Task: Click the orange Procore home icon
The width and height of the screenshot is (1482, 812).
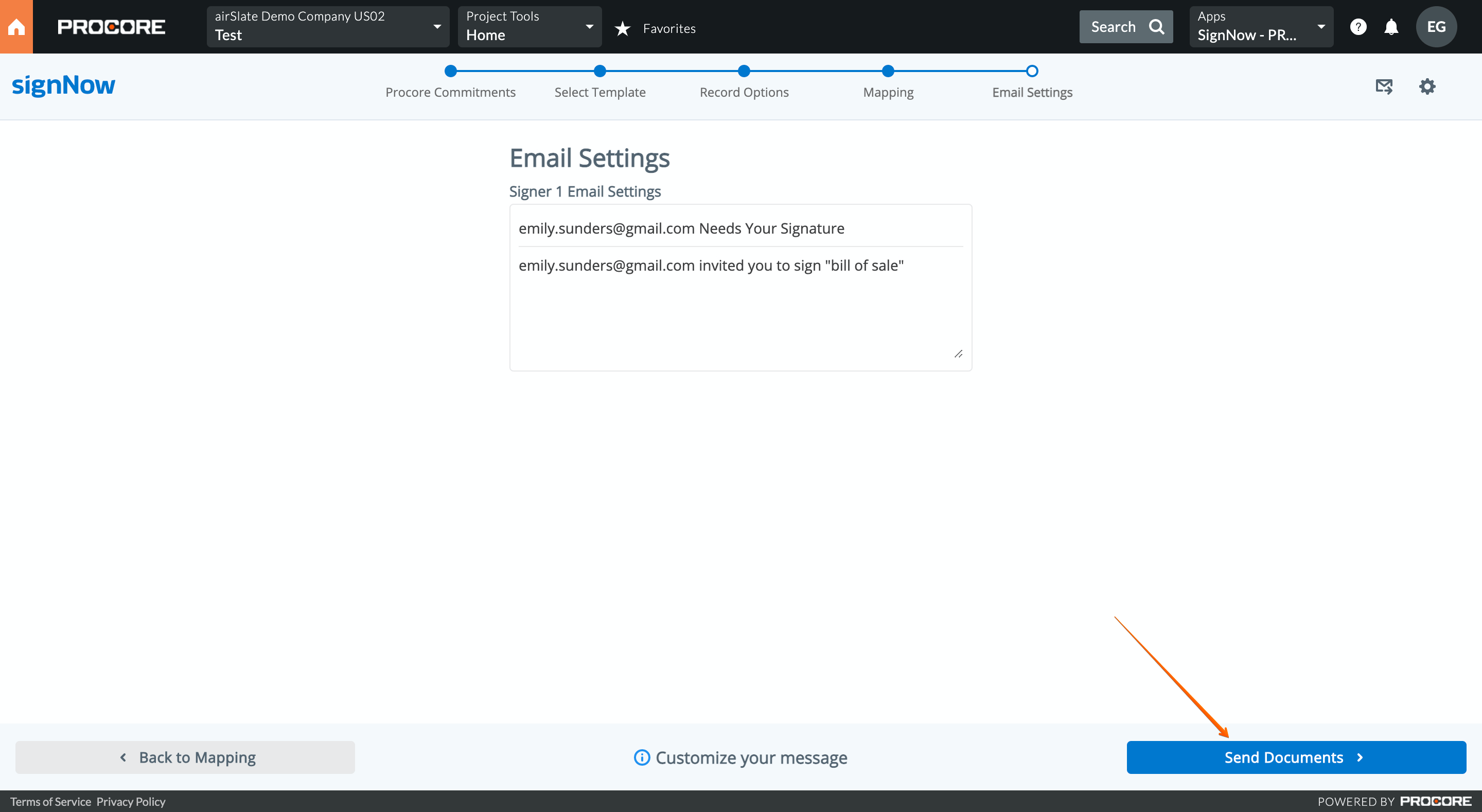Action: pos(16,26)
